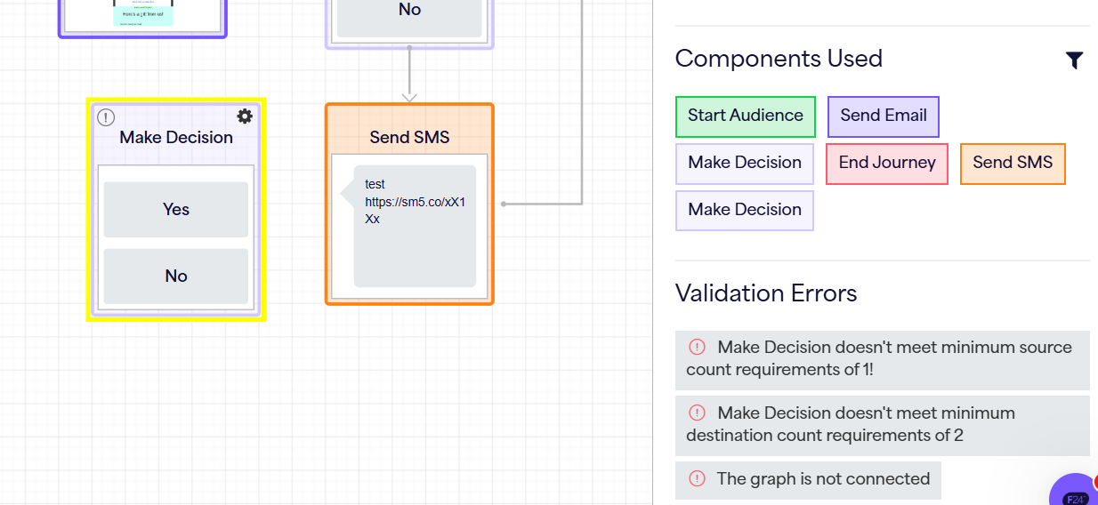Open the Components Used filter
1098x505 pixels.
click(1074, 60)
